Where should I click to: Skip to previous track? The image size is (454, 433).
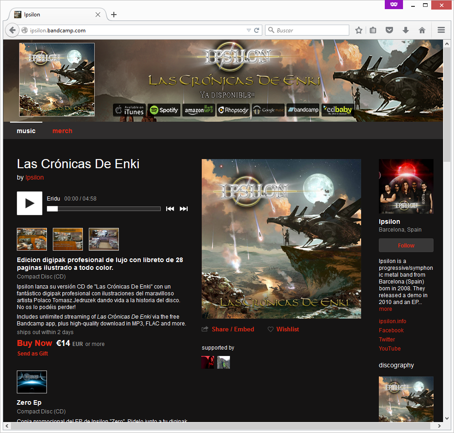tap(170, 209)
